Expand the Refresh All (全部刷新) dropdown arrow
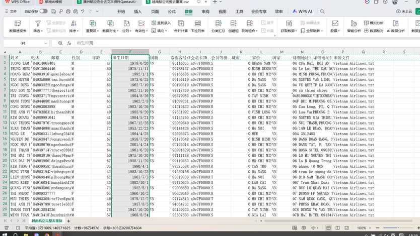Image resolution: width=420 pixels, height=236 pixels. (322, 31)
